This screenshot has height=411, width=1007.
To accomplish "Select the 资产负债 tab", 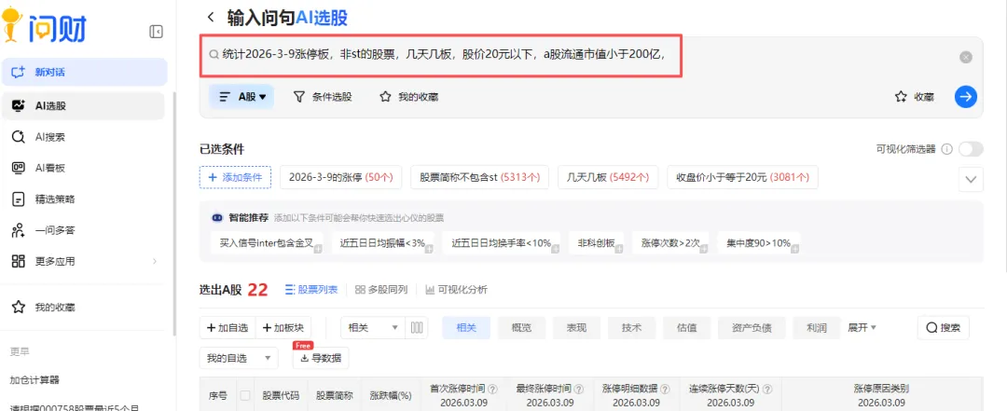I will 752,327.
